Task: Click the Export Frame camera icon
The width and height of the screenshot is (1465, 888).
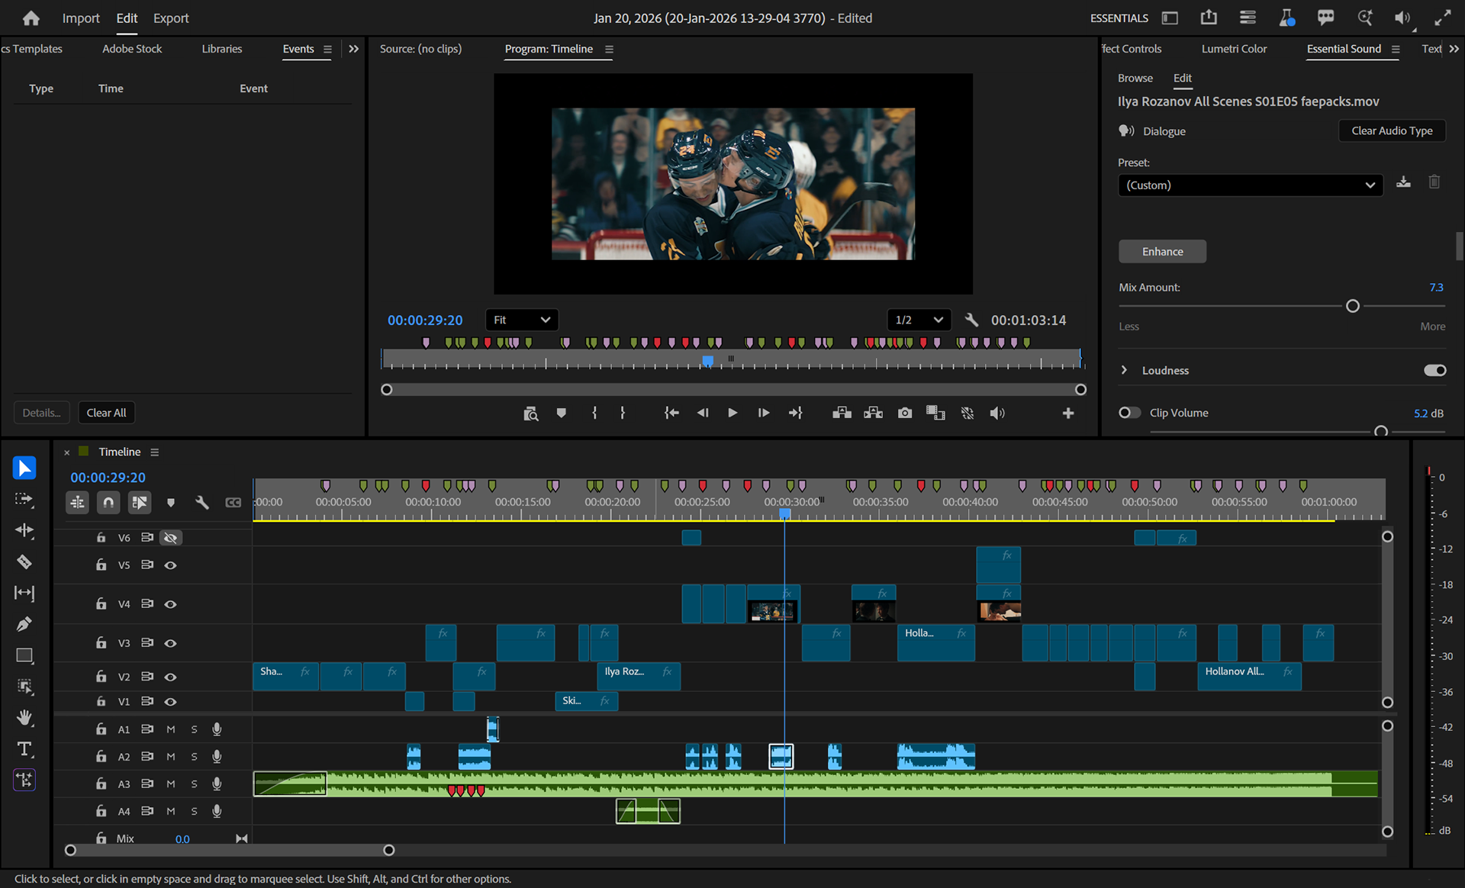Action: click(x=905, y=413)
